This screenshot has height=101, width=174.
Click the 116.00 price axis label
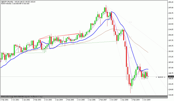coord(171,95)
